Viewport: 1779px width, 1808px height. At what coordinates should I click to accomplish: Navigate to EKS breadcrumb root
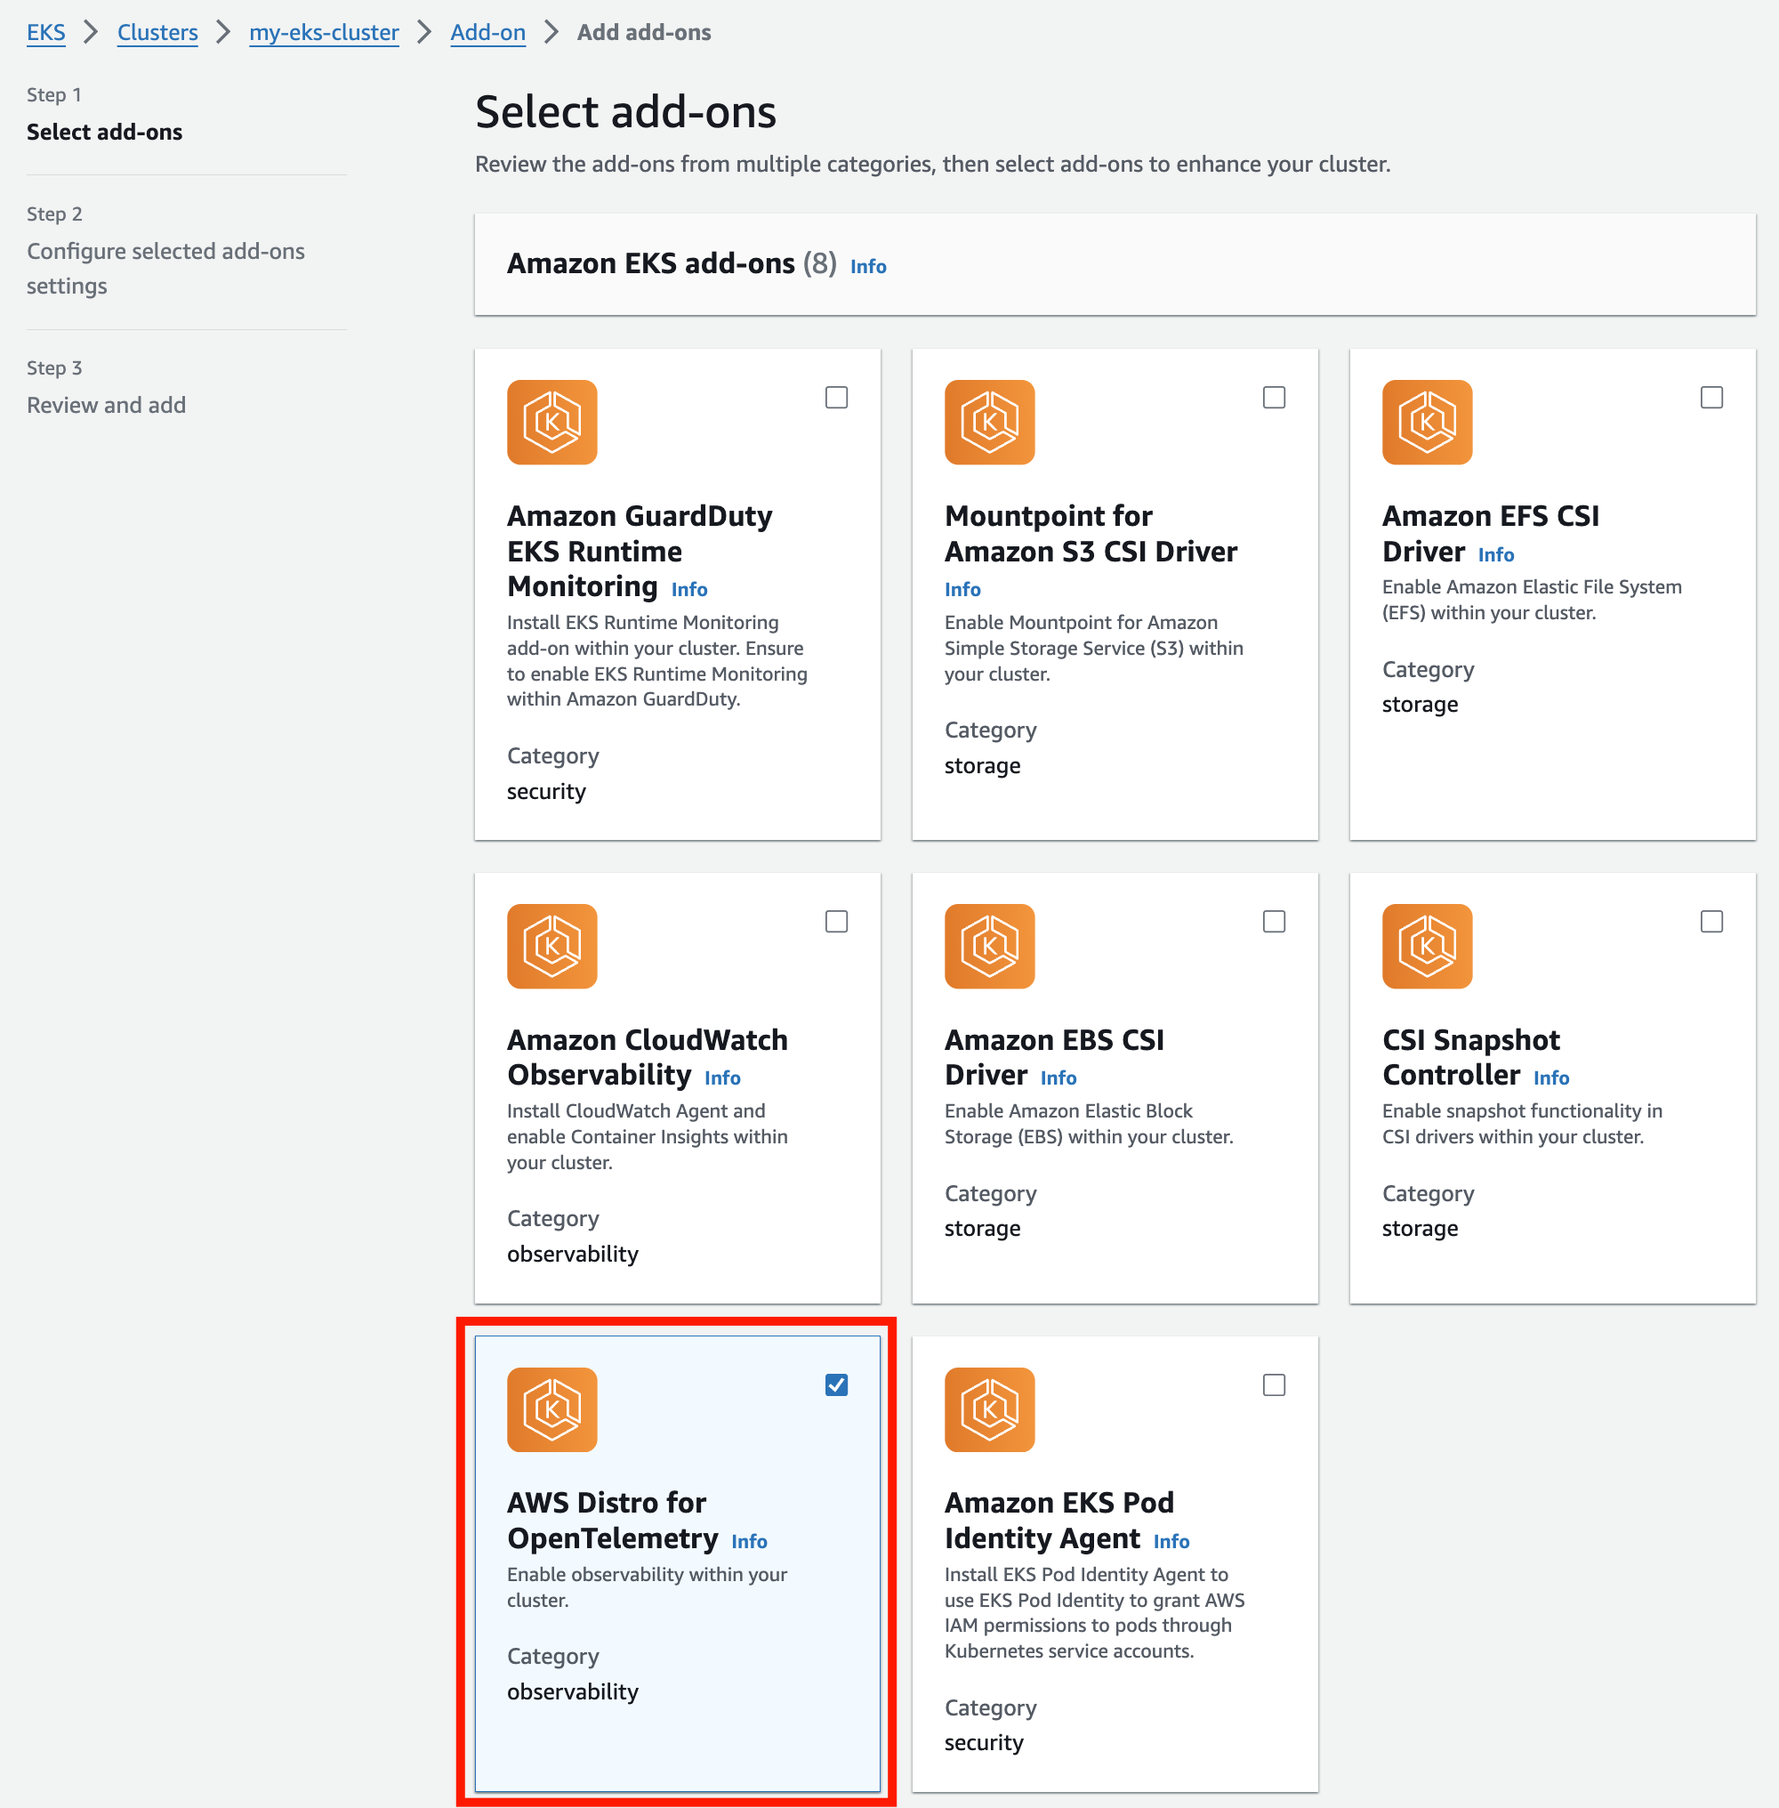[45, 33]
